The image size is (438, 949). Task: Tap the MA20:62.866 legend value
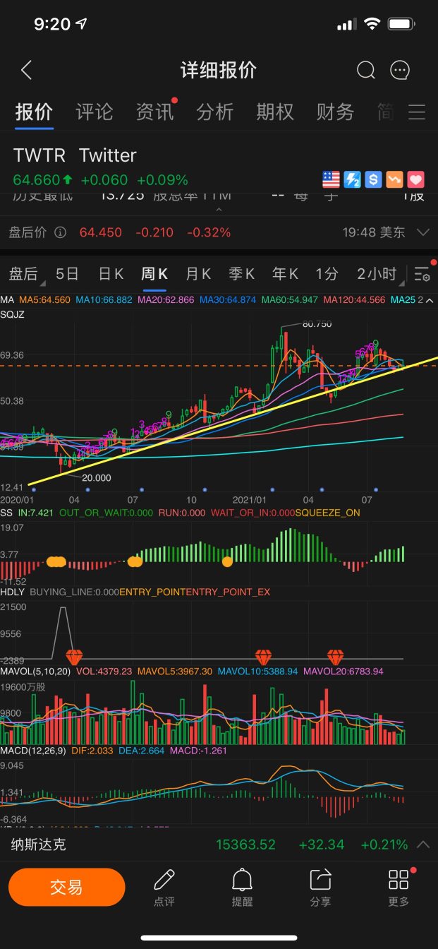166,300
